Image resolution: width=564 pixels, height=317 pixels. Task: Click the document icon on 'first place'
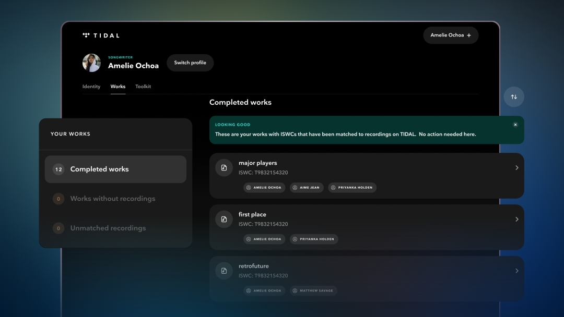[x=224, y=219]
